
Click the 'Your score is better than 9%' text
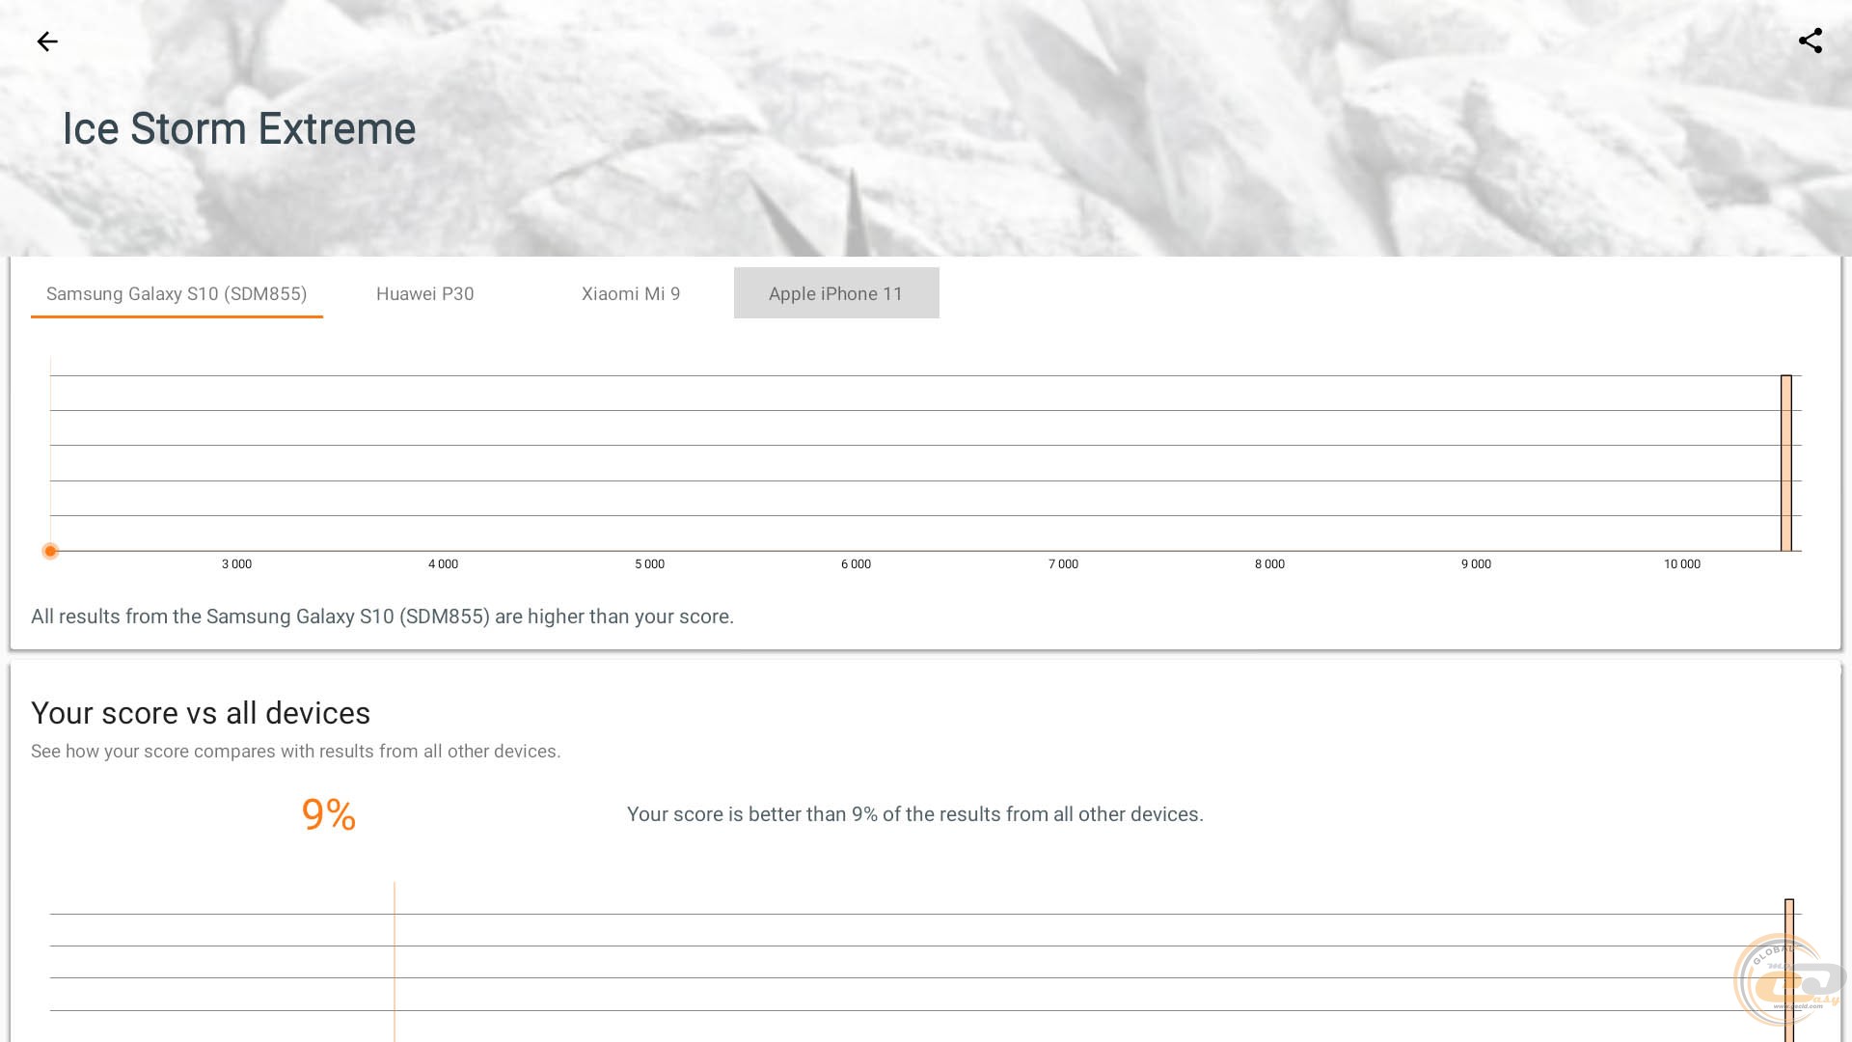click(914, 814)
